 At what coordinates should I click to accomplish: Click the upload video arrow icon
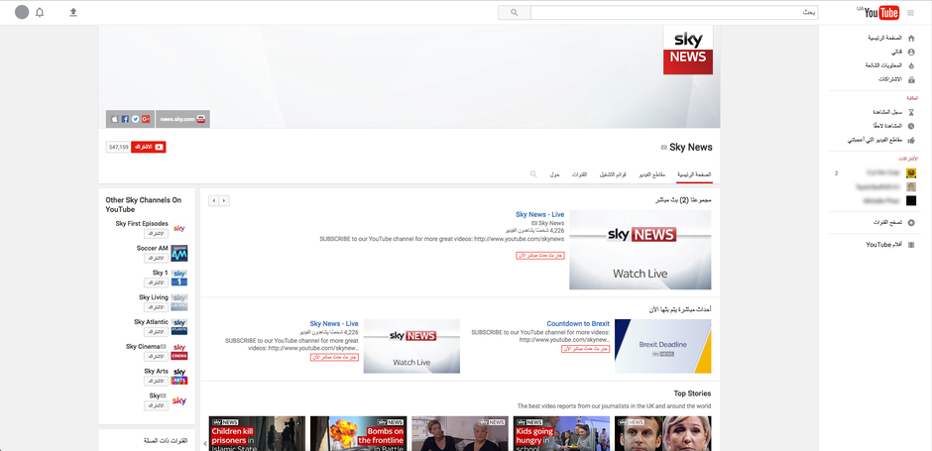73,13
